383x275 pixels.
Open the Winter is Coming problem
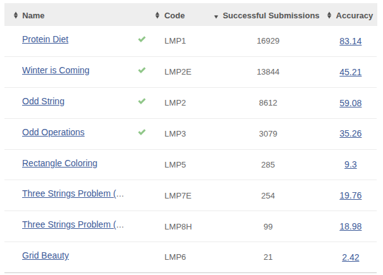(x=56, y=70)
